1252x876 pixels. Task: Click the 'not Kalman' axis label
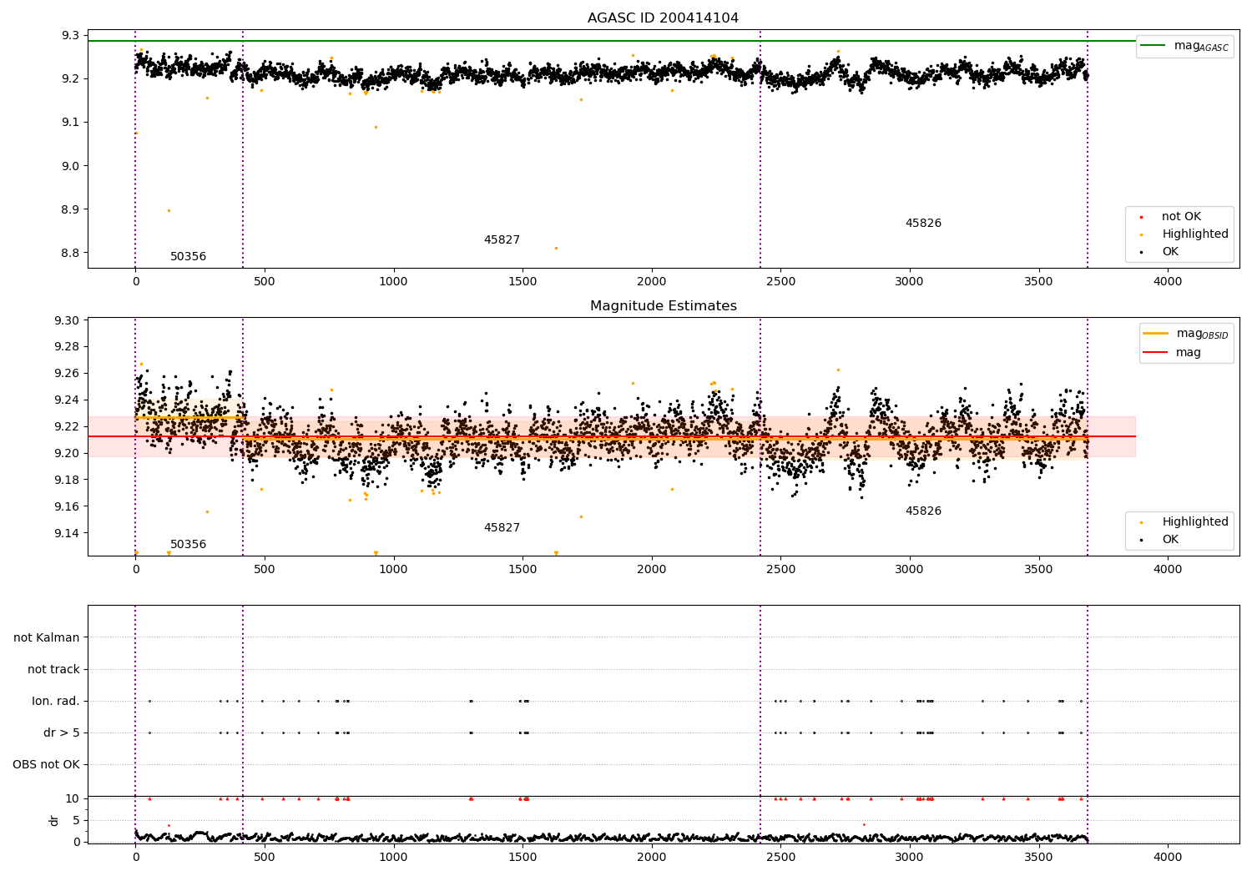pyautogui.click(x=47, y=637)
